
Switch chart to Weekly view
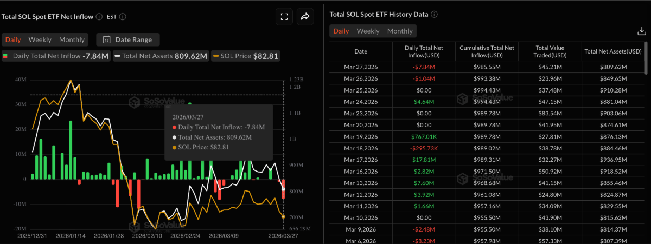pyautogui.click(x=40, y=39)
